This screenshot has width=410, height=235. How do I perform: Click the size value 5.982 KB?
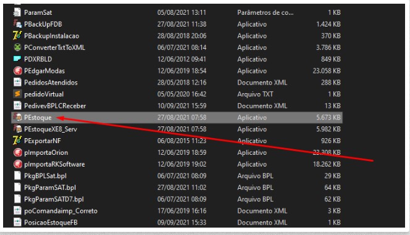click(328, 129)
